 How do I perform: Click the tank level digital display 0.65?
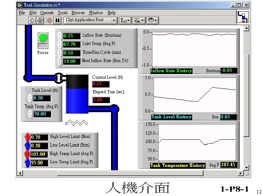[x=229, y=117]
